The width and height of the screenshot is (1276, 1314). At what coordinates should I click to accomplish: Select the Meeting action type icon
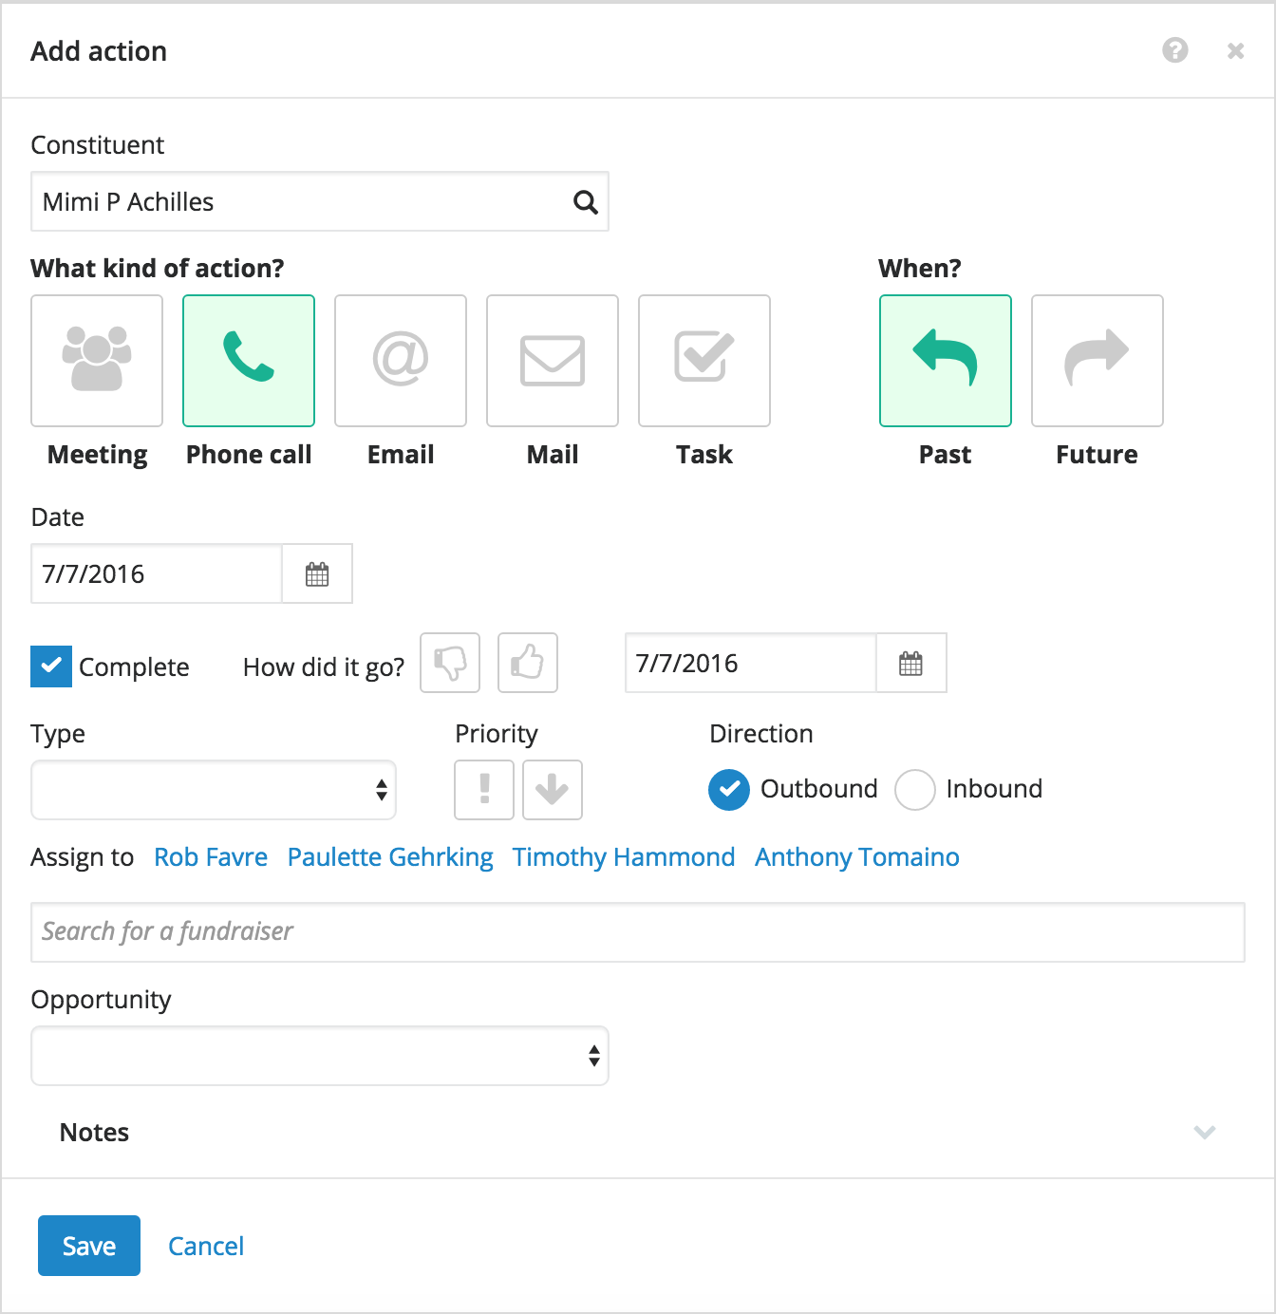coord(97,361)
